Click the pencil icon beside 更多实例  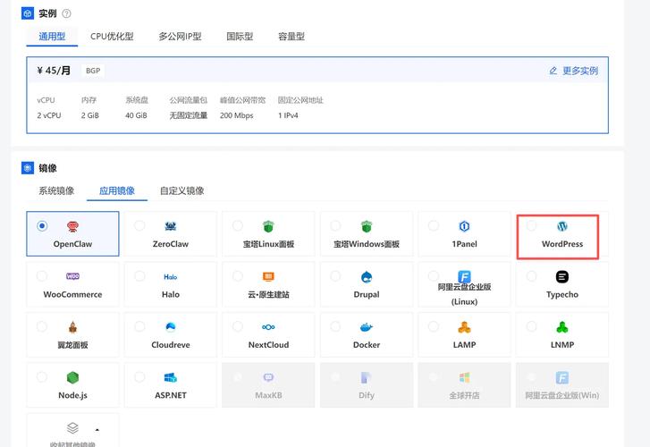point(553,71)
